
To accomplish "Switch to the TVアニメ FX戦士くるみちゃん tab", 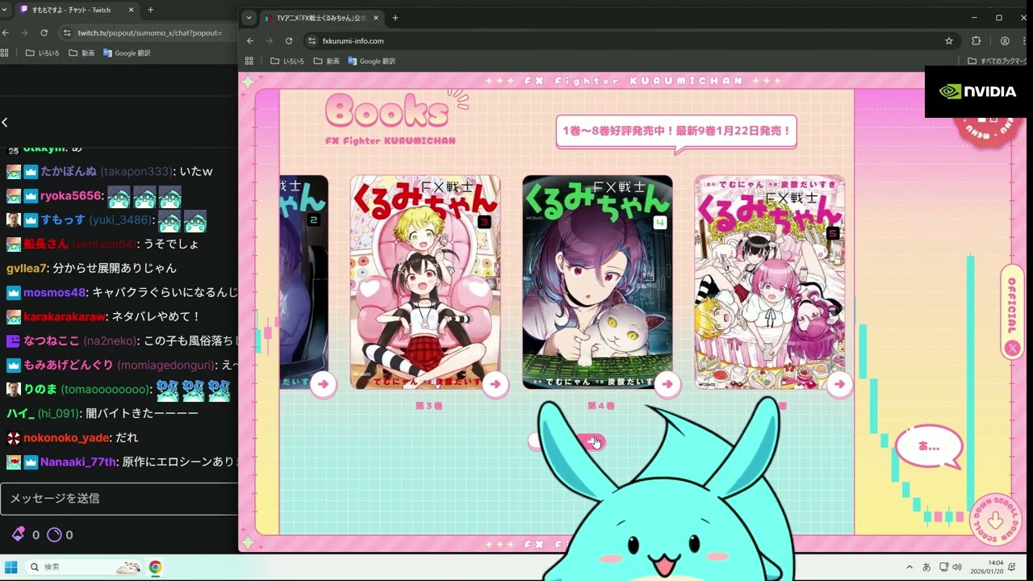I will coord(318,18).
